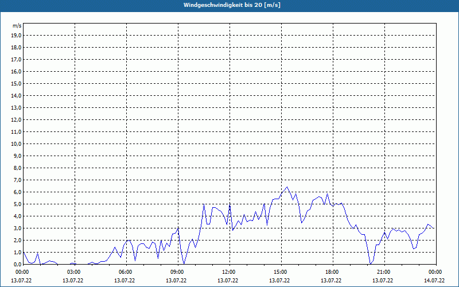Select the "19,0" y-axis label
459x287 pixels.
tap(16, 36)
